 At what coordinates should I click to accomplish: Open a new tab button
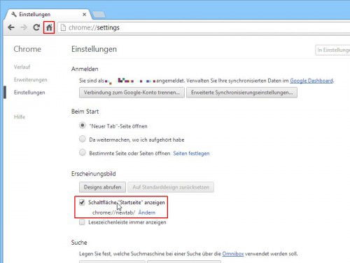pyautogui.click(x=99, y=15)
